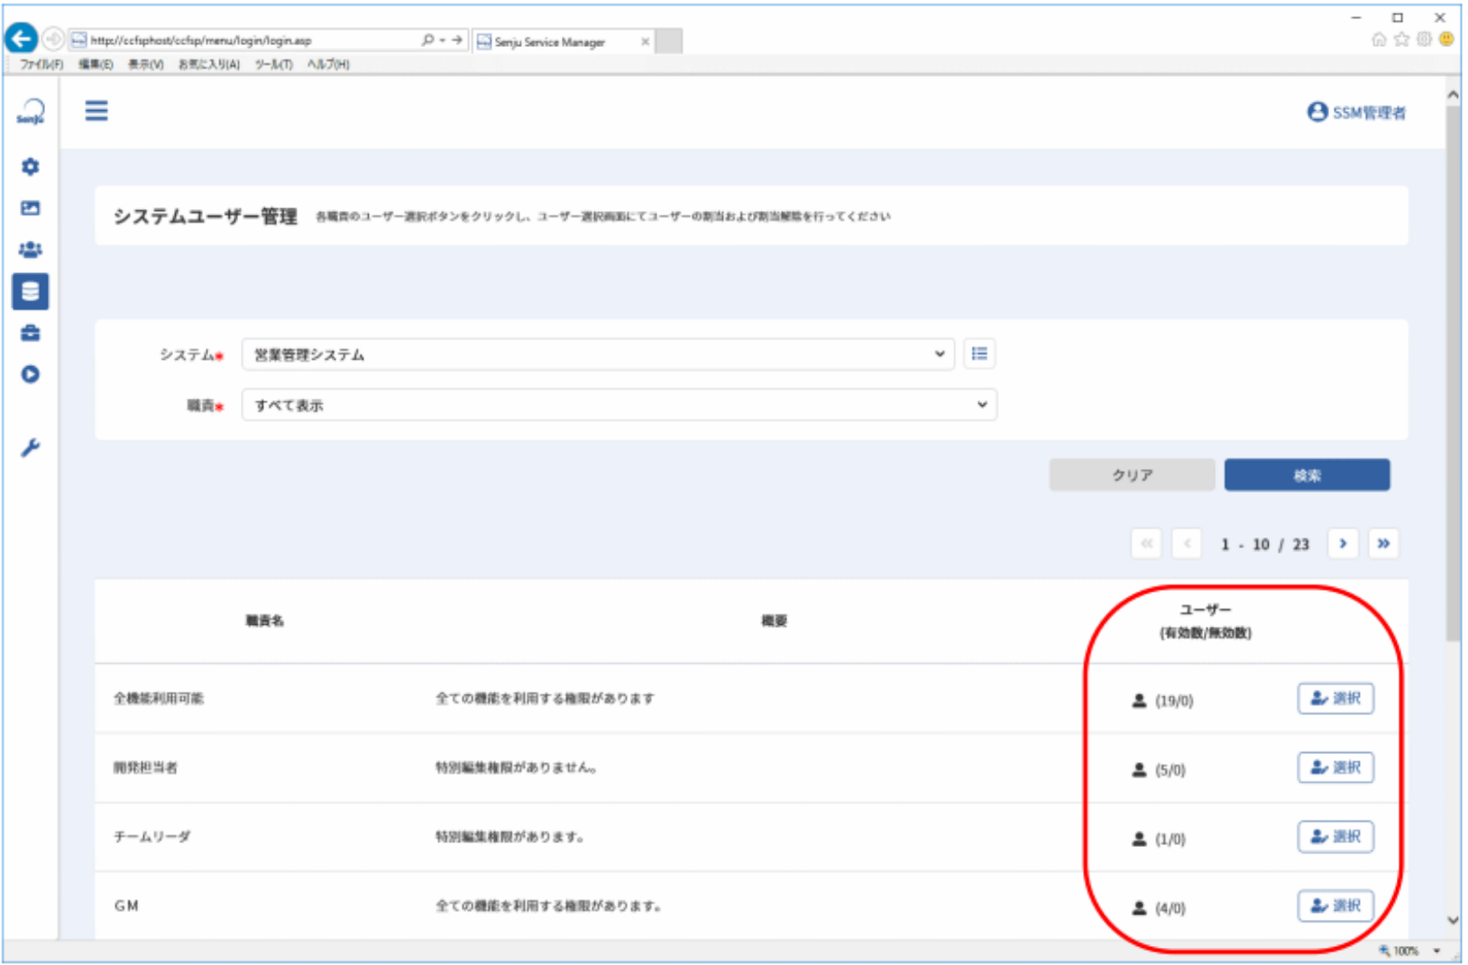
Task: Jump to last results page
Action: pos(1383,544)
